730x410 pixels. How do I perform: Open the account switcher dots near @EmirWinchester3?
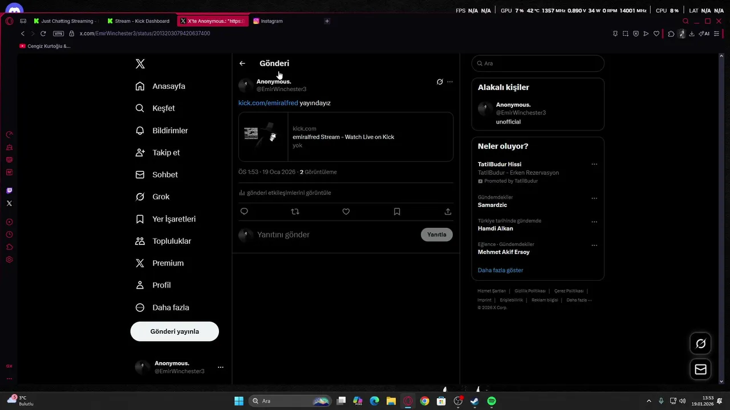pyautogui.click(x=221, y=367)
